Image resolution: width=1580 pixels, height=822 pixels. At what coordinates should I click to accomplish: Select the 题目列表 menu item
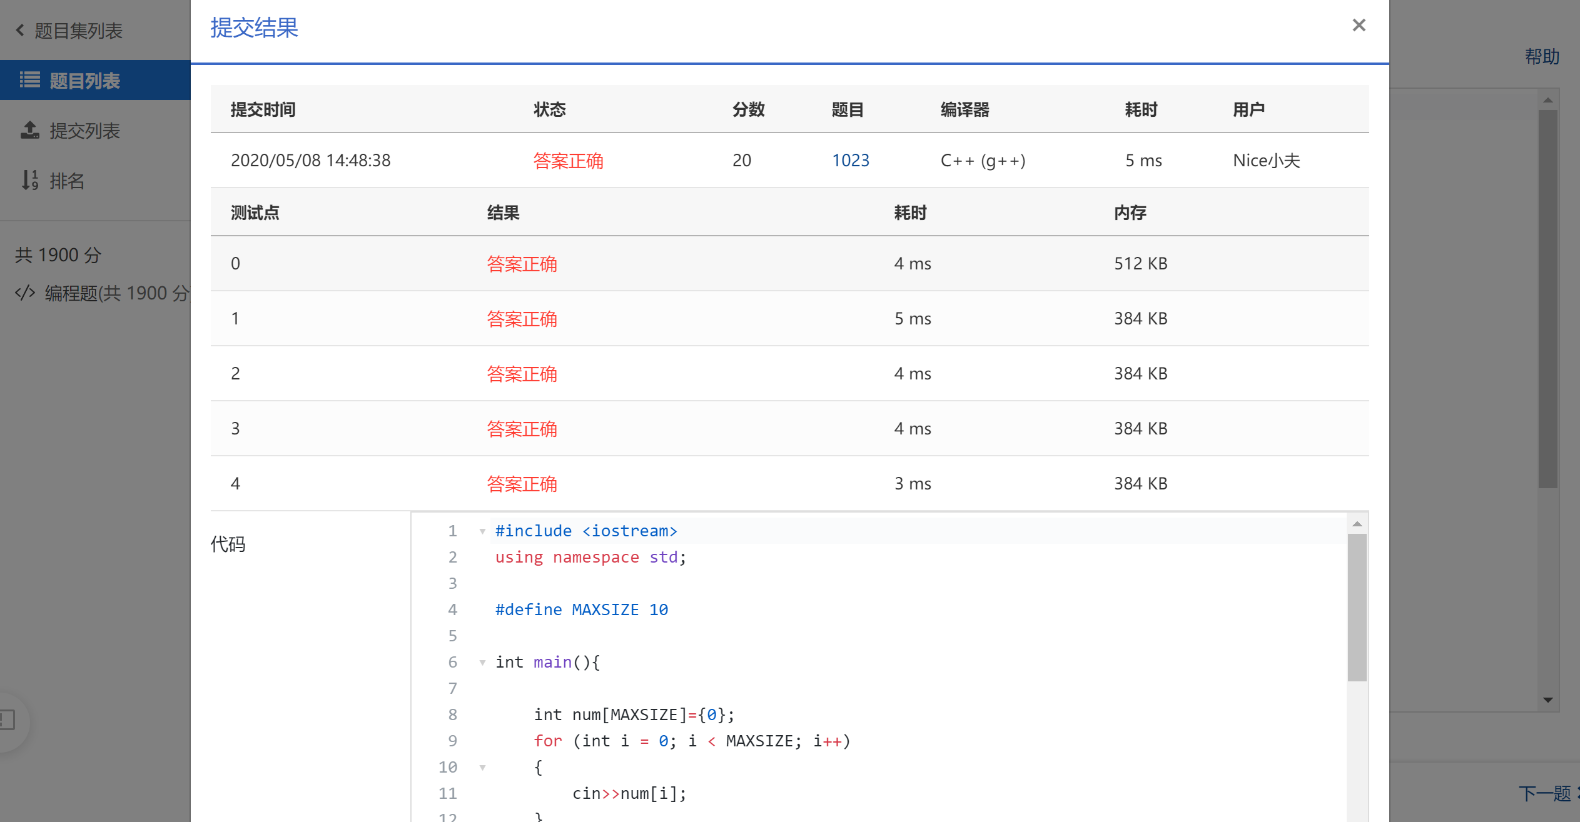pyautogui.click(x=84, y=81)
